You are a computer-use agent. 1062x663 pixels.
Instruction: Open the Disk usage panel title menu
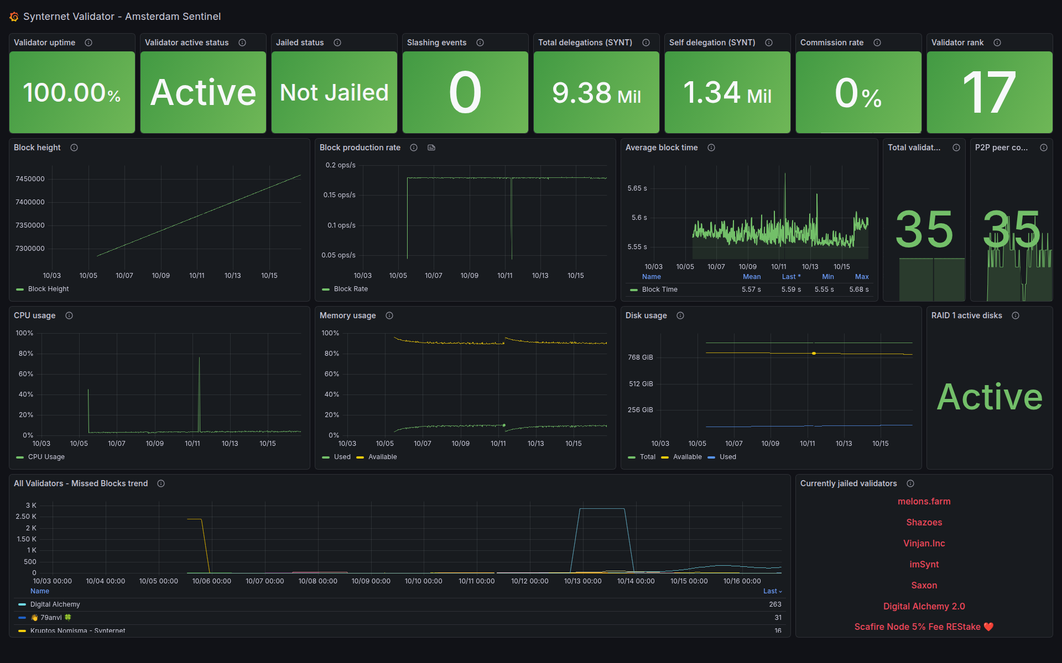click(645, 315)
